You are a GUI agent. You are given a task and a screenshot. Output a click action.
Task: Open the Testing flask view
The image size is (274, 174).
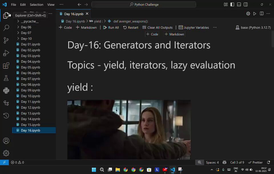pyautogui.click(x=6, y=78)
